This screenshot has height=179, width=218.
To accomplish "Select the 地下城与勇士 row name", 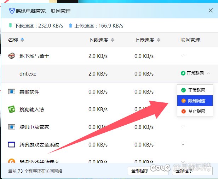I will [34, 56].
